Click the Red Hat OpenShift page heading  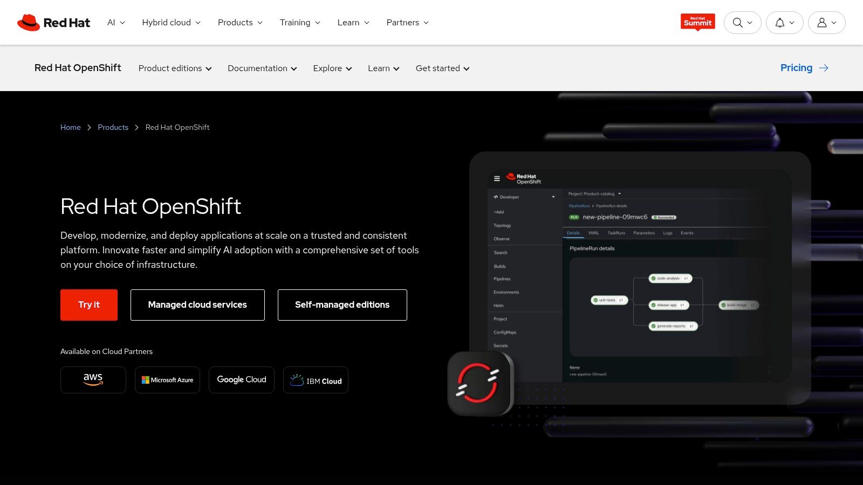click(x=150, y=206)
